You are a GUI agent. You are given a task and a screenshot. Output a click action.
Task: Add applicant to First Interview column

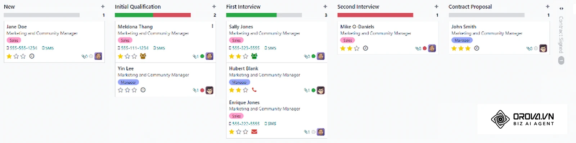tap(325, 6)
